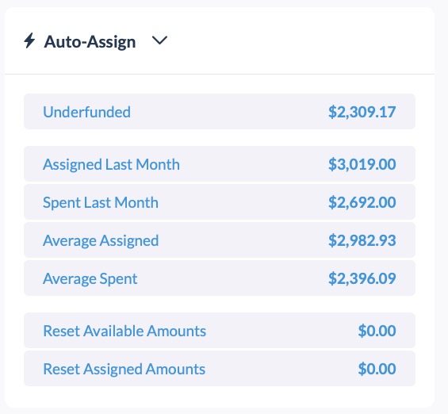This screenshot has height=414, width=448.
Task: Click empty space in the Auto-Assign header
Action: click(300, 40)
